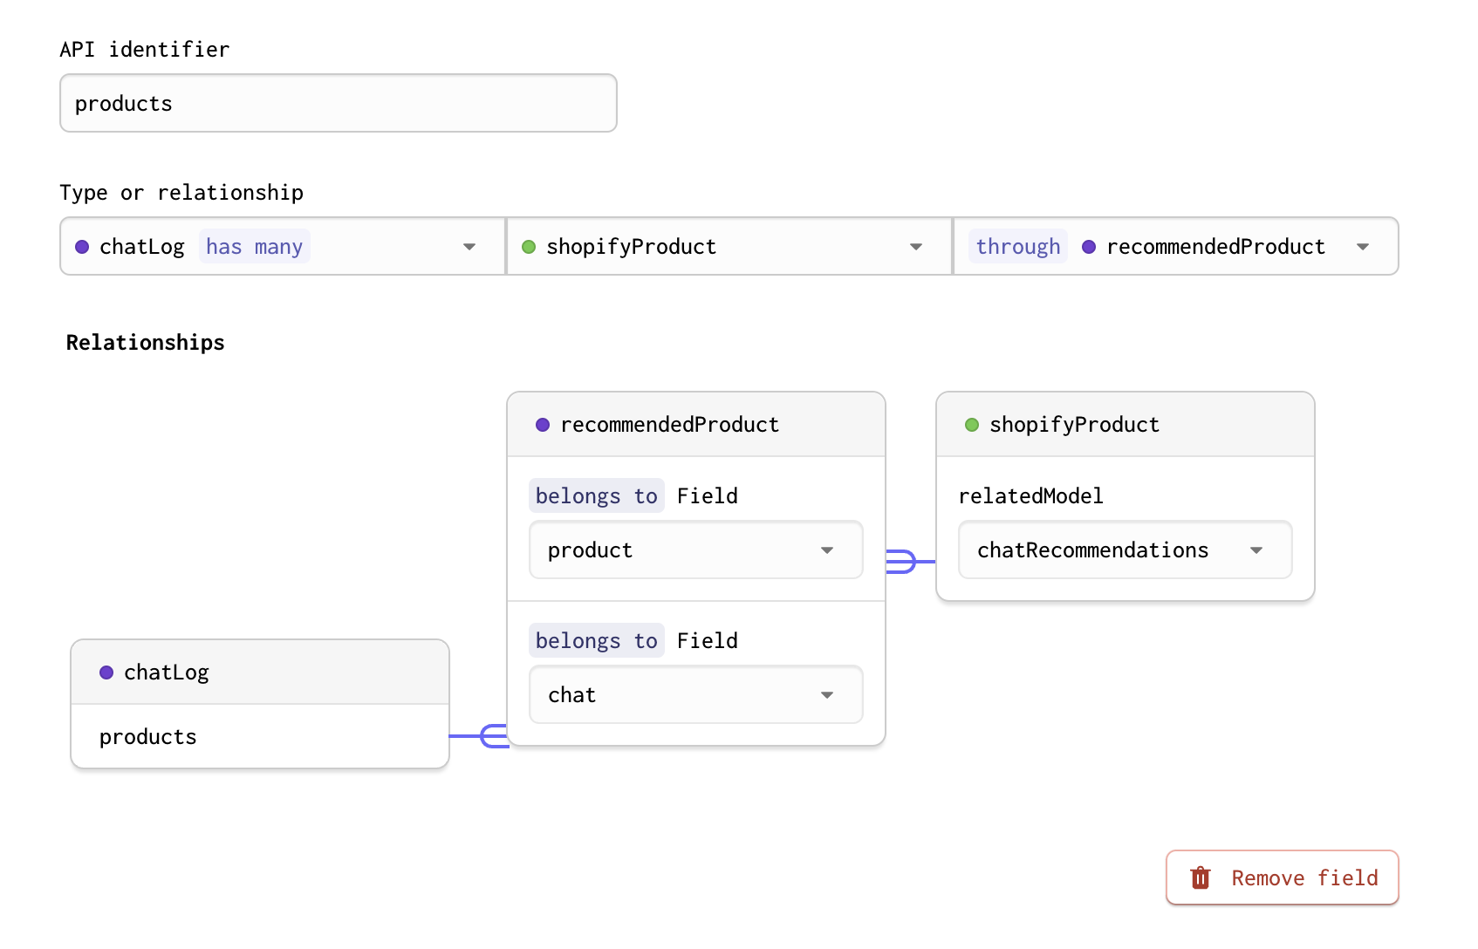The width and height of the screenshot is (1478, 949).
Task: Click the recommendedProduct card header
Action: point(696,424)
